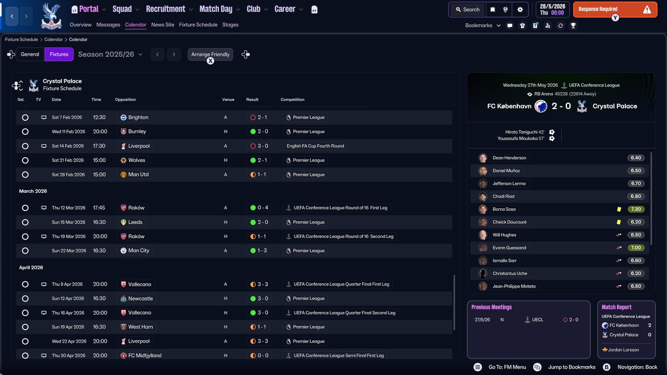
Task: Click Evann Guessand's 7.00 rating badge
Action: 636,248
